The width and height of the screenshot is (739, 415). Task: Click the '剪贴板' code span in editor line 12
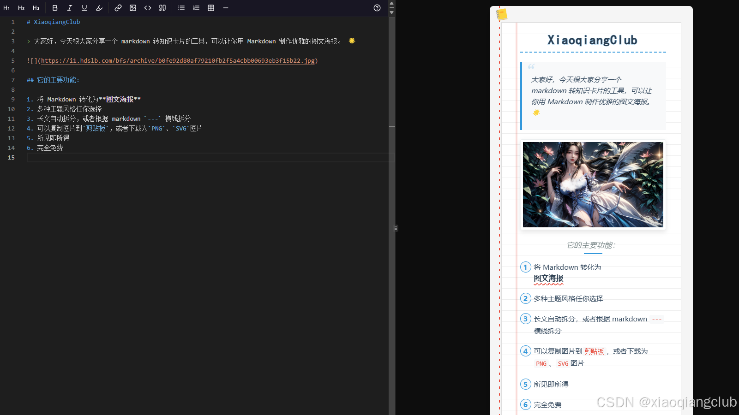click(96, 129)
